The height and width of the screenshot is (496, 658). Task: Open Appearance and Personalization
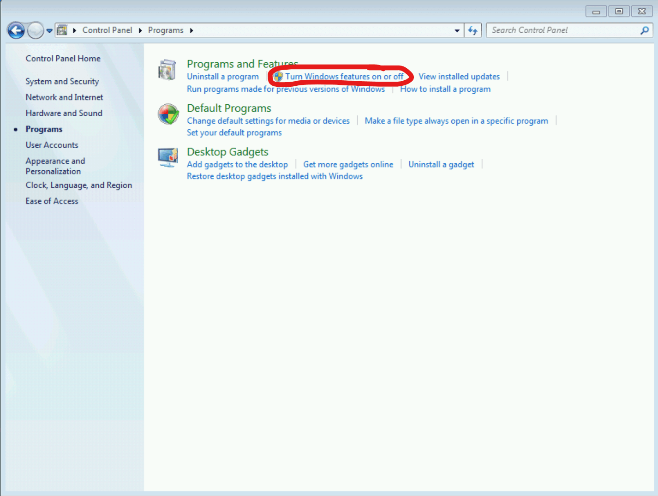tap(55, 166)
